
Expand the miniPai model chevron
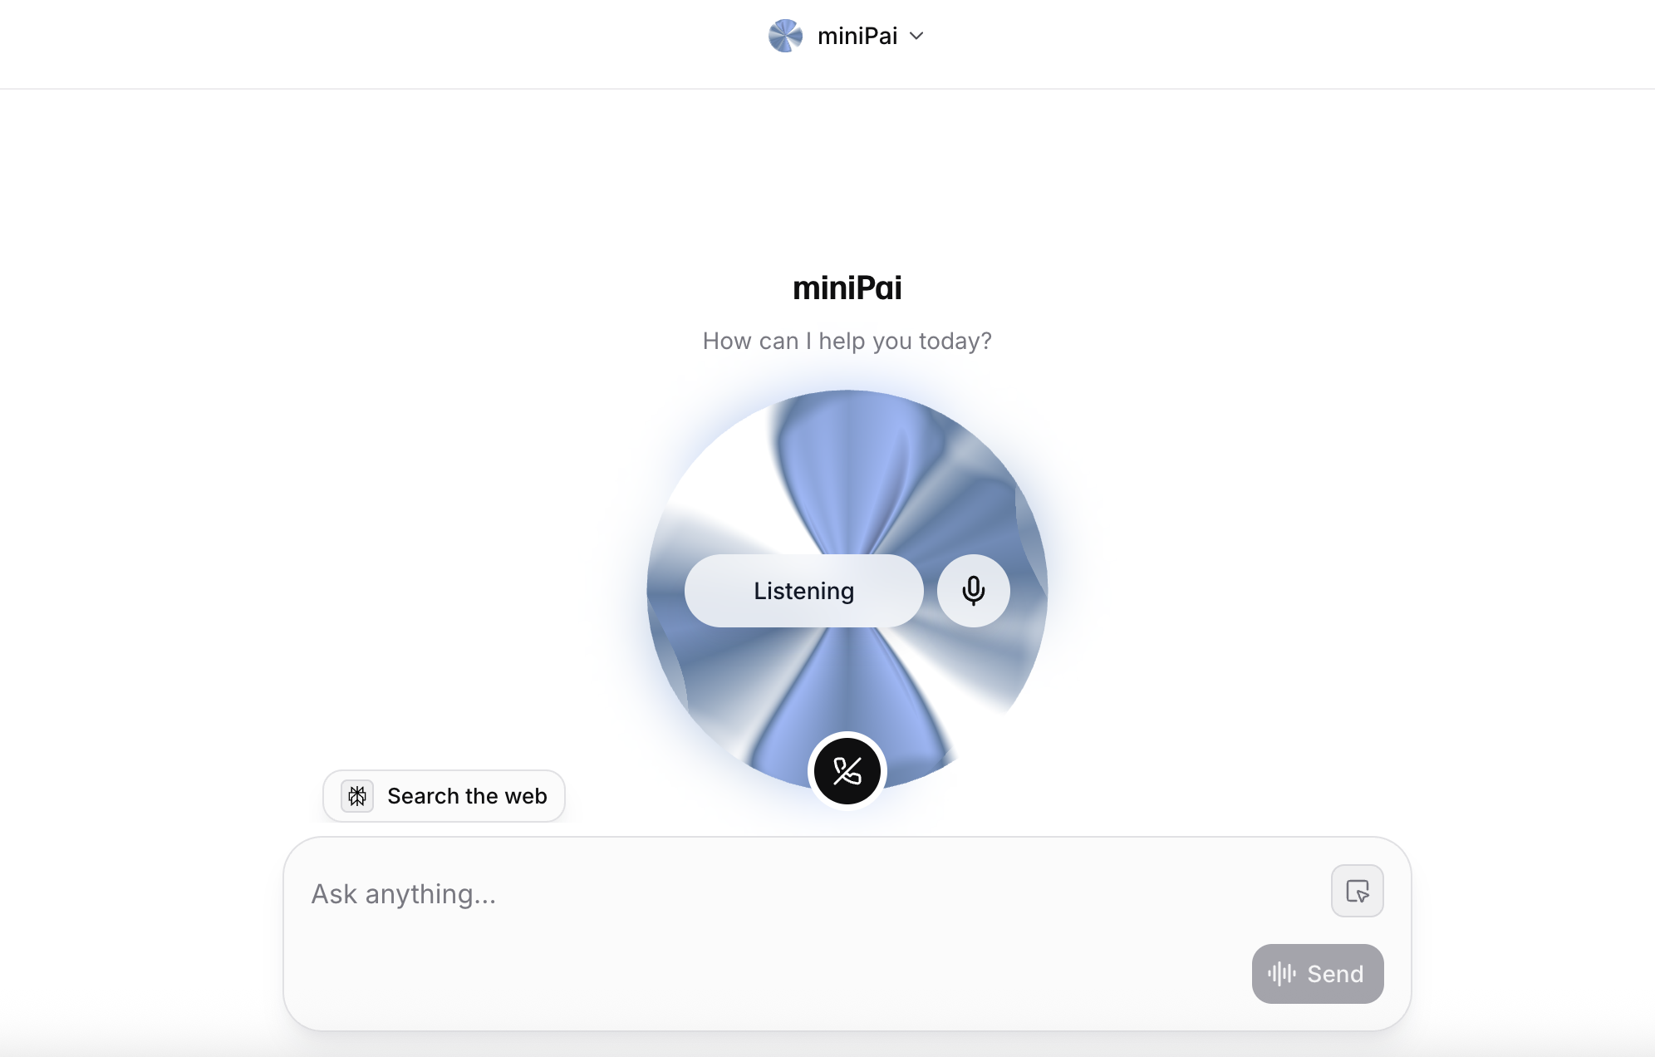916,36
